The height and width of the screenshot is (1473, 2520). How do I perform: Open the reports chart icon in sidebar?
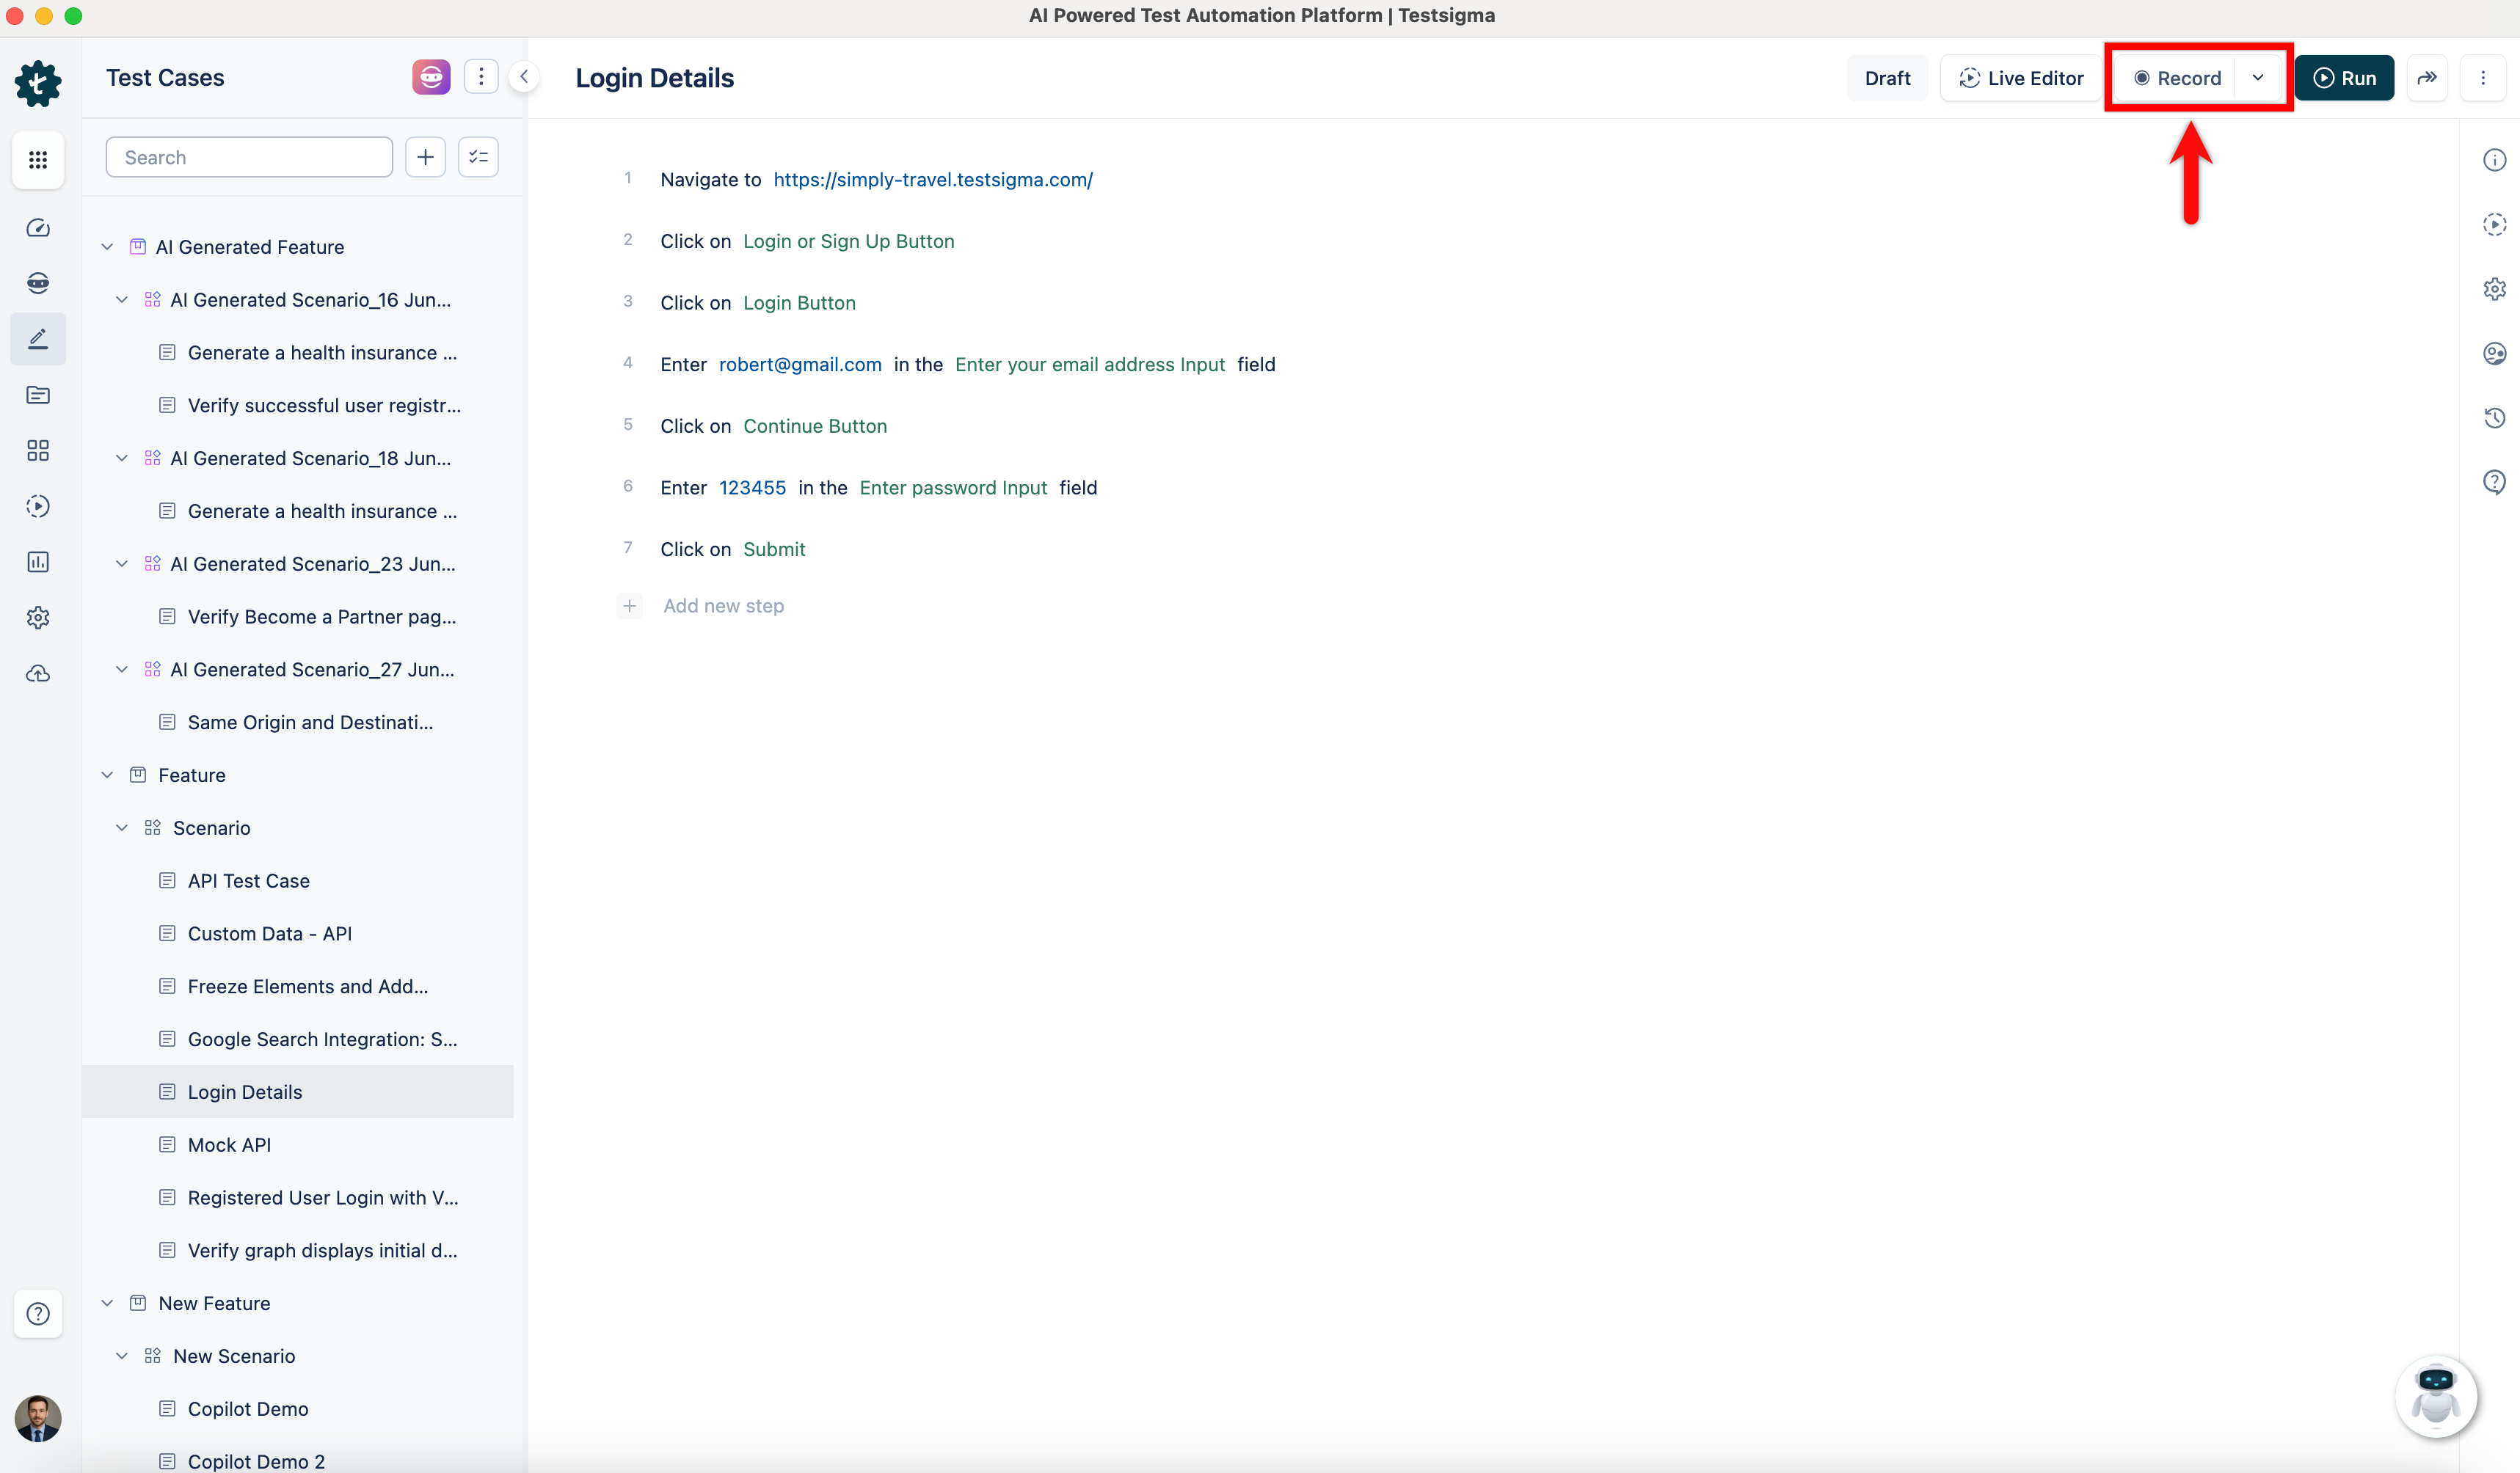tap(38, 562)
